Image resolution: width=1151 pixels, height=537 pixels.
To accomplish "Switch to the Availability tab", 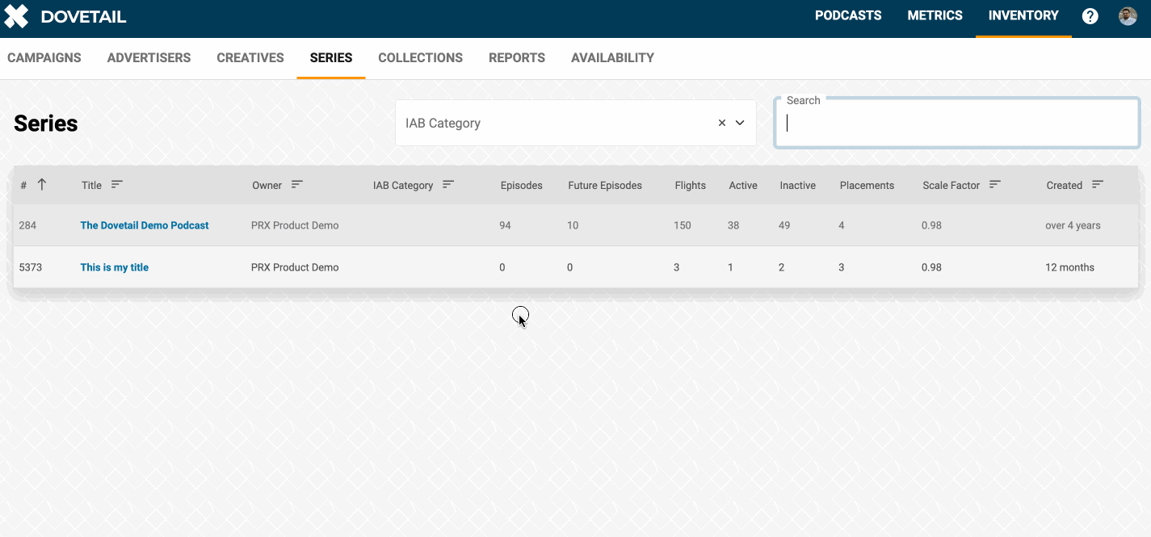I will [x=612, y=58].
